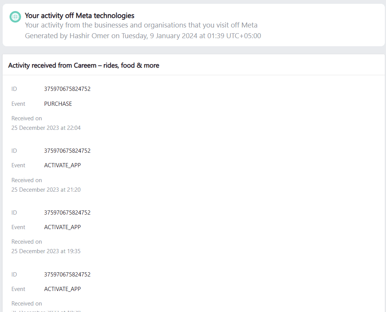Select the ID number of the 19:35 entry
Viewport: 386px width, 312px height.
(x=67, y=213)
